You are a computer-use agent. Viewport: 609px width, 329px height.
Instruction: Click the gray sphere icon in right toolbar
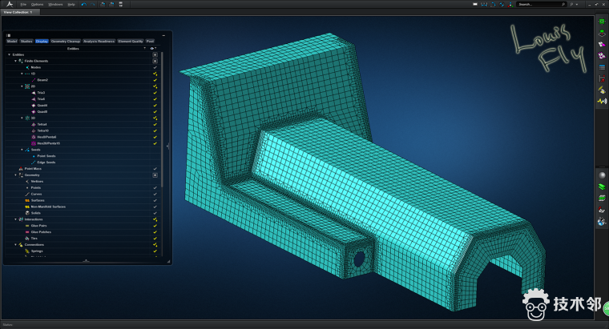[x=601, y=175]
